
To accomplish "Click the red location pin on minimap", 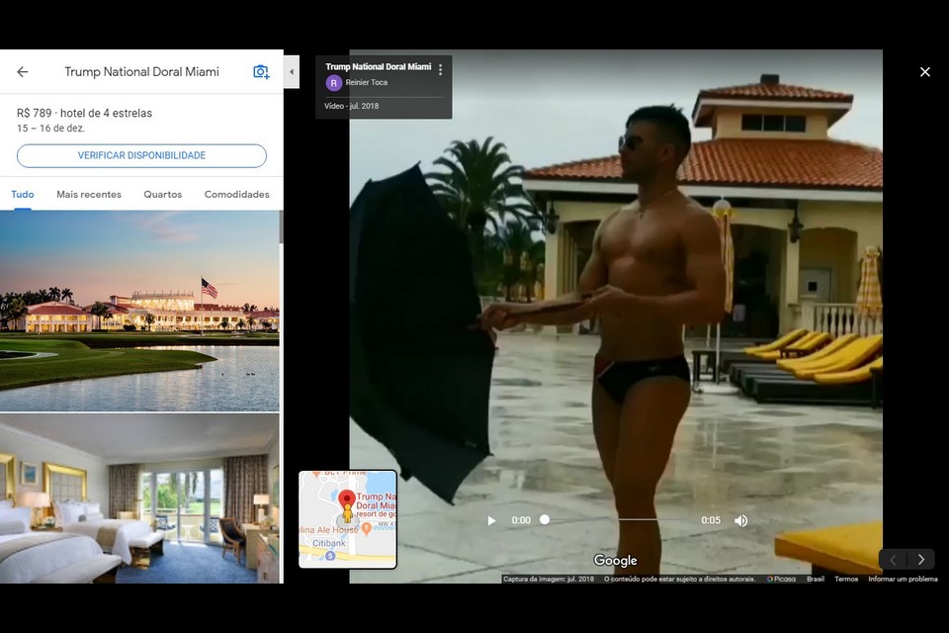I will coord(347,499).
